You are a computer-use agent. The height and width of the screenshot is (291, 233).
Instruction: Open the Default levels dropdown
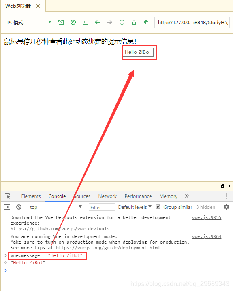pyautogui.click(x=135, y=207)
